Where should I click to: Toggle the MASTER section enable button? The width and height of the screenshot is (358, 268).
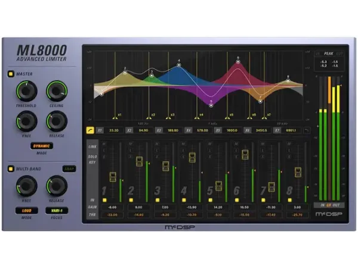click(x=11, y=74)
